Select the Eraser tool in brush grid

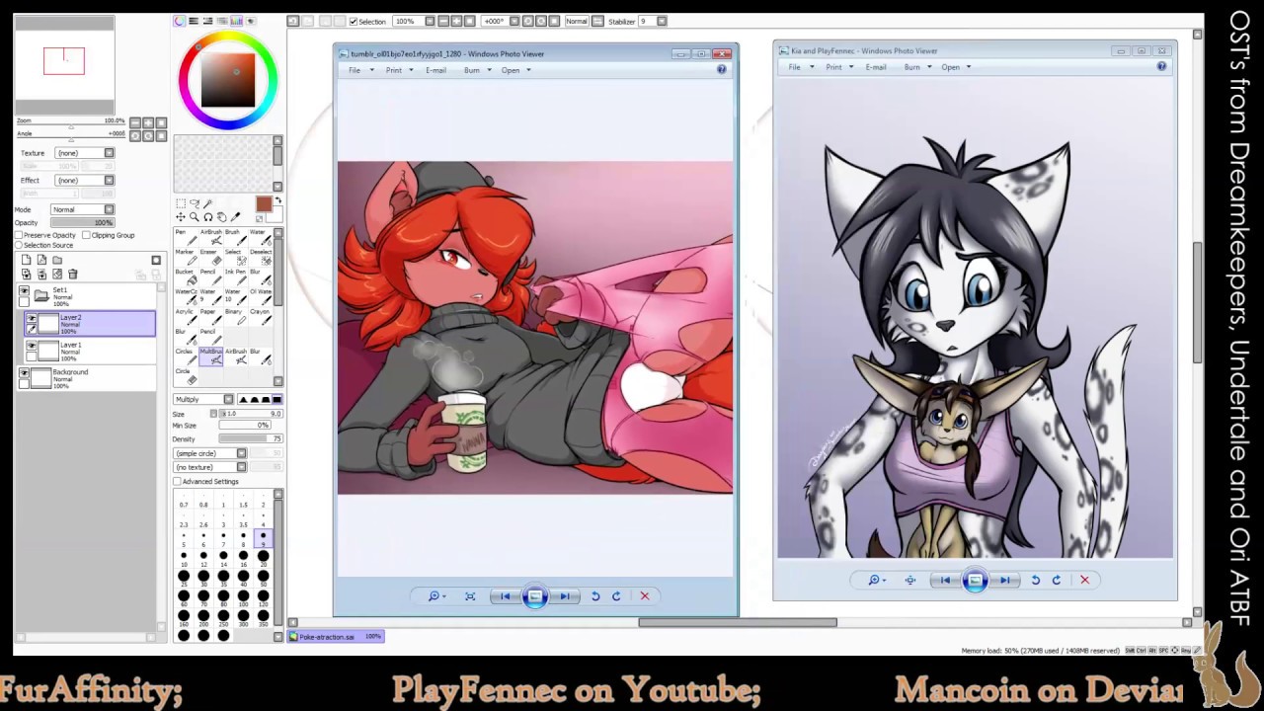pyautogui.click(x=211, y=257)
